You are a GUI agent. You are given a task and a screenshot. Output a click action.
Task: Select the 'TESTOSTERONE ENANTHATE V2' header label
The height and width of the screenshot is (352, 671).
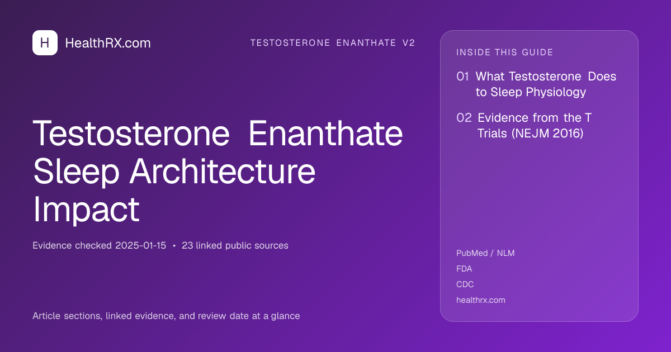click(x=333, y=43)
